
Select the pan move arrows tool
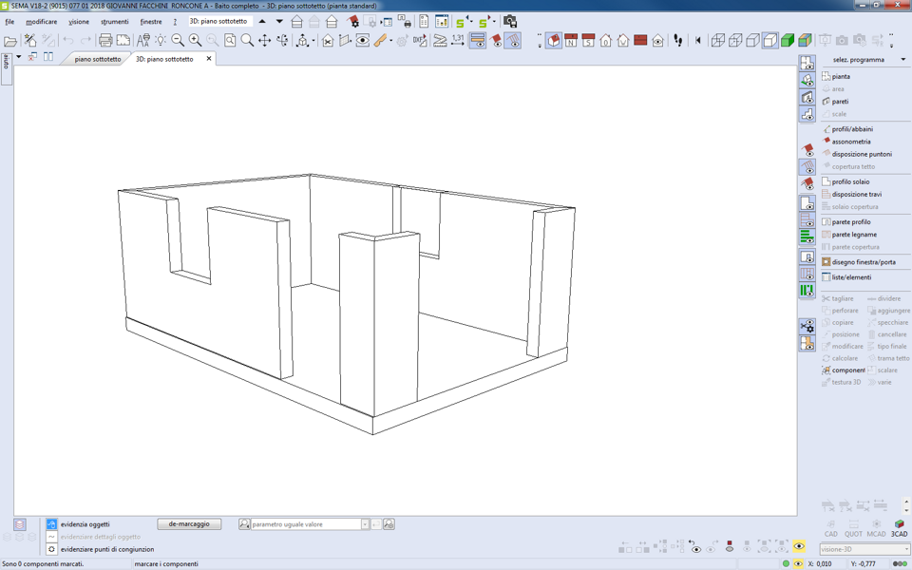pyautogui.click(x=265, y=41)
